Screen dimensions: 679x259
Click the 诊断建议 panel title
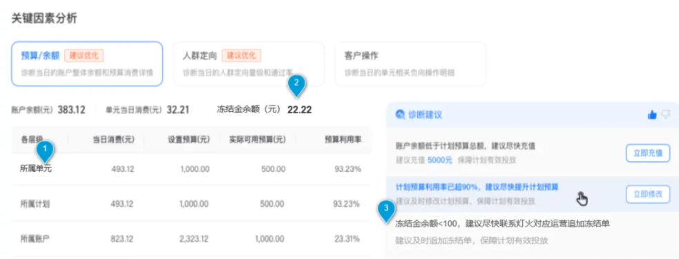coord(425,115)
